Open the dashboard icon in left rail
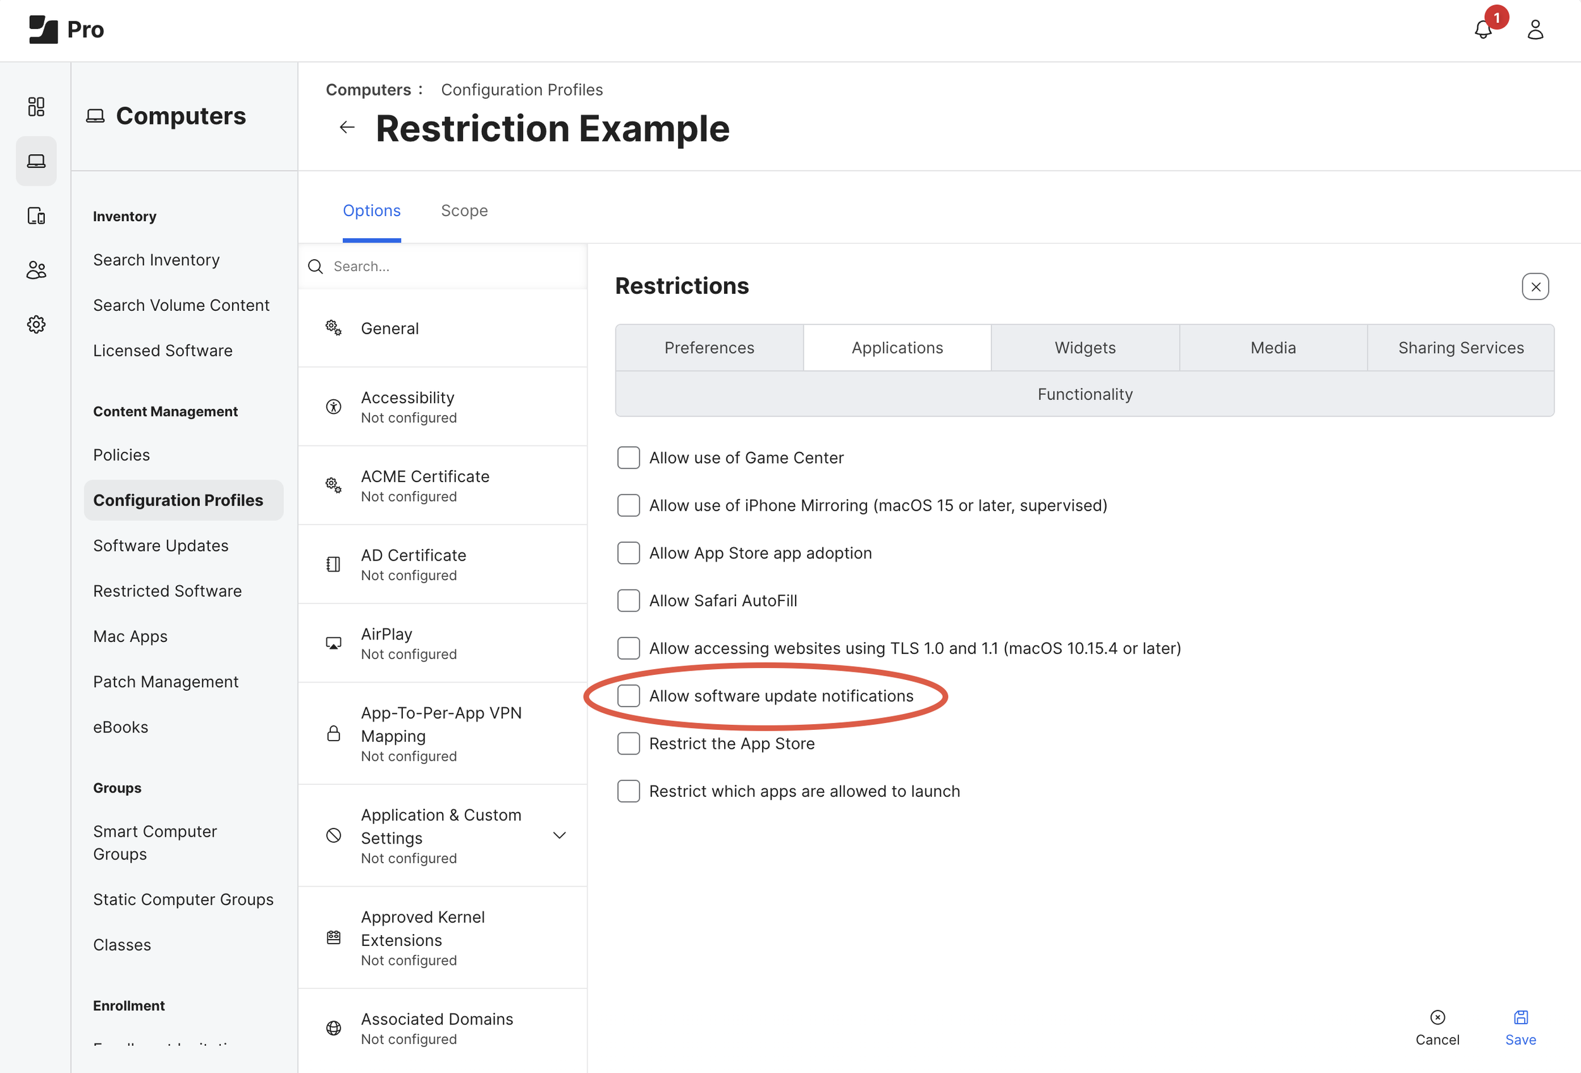 pos(36,106)
